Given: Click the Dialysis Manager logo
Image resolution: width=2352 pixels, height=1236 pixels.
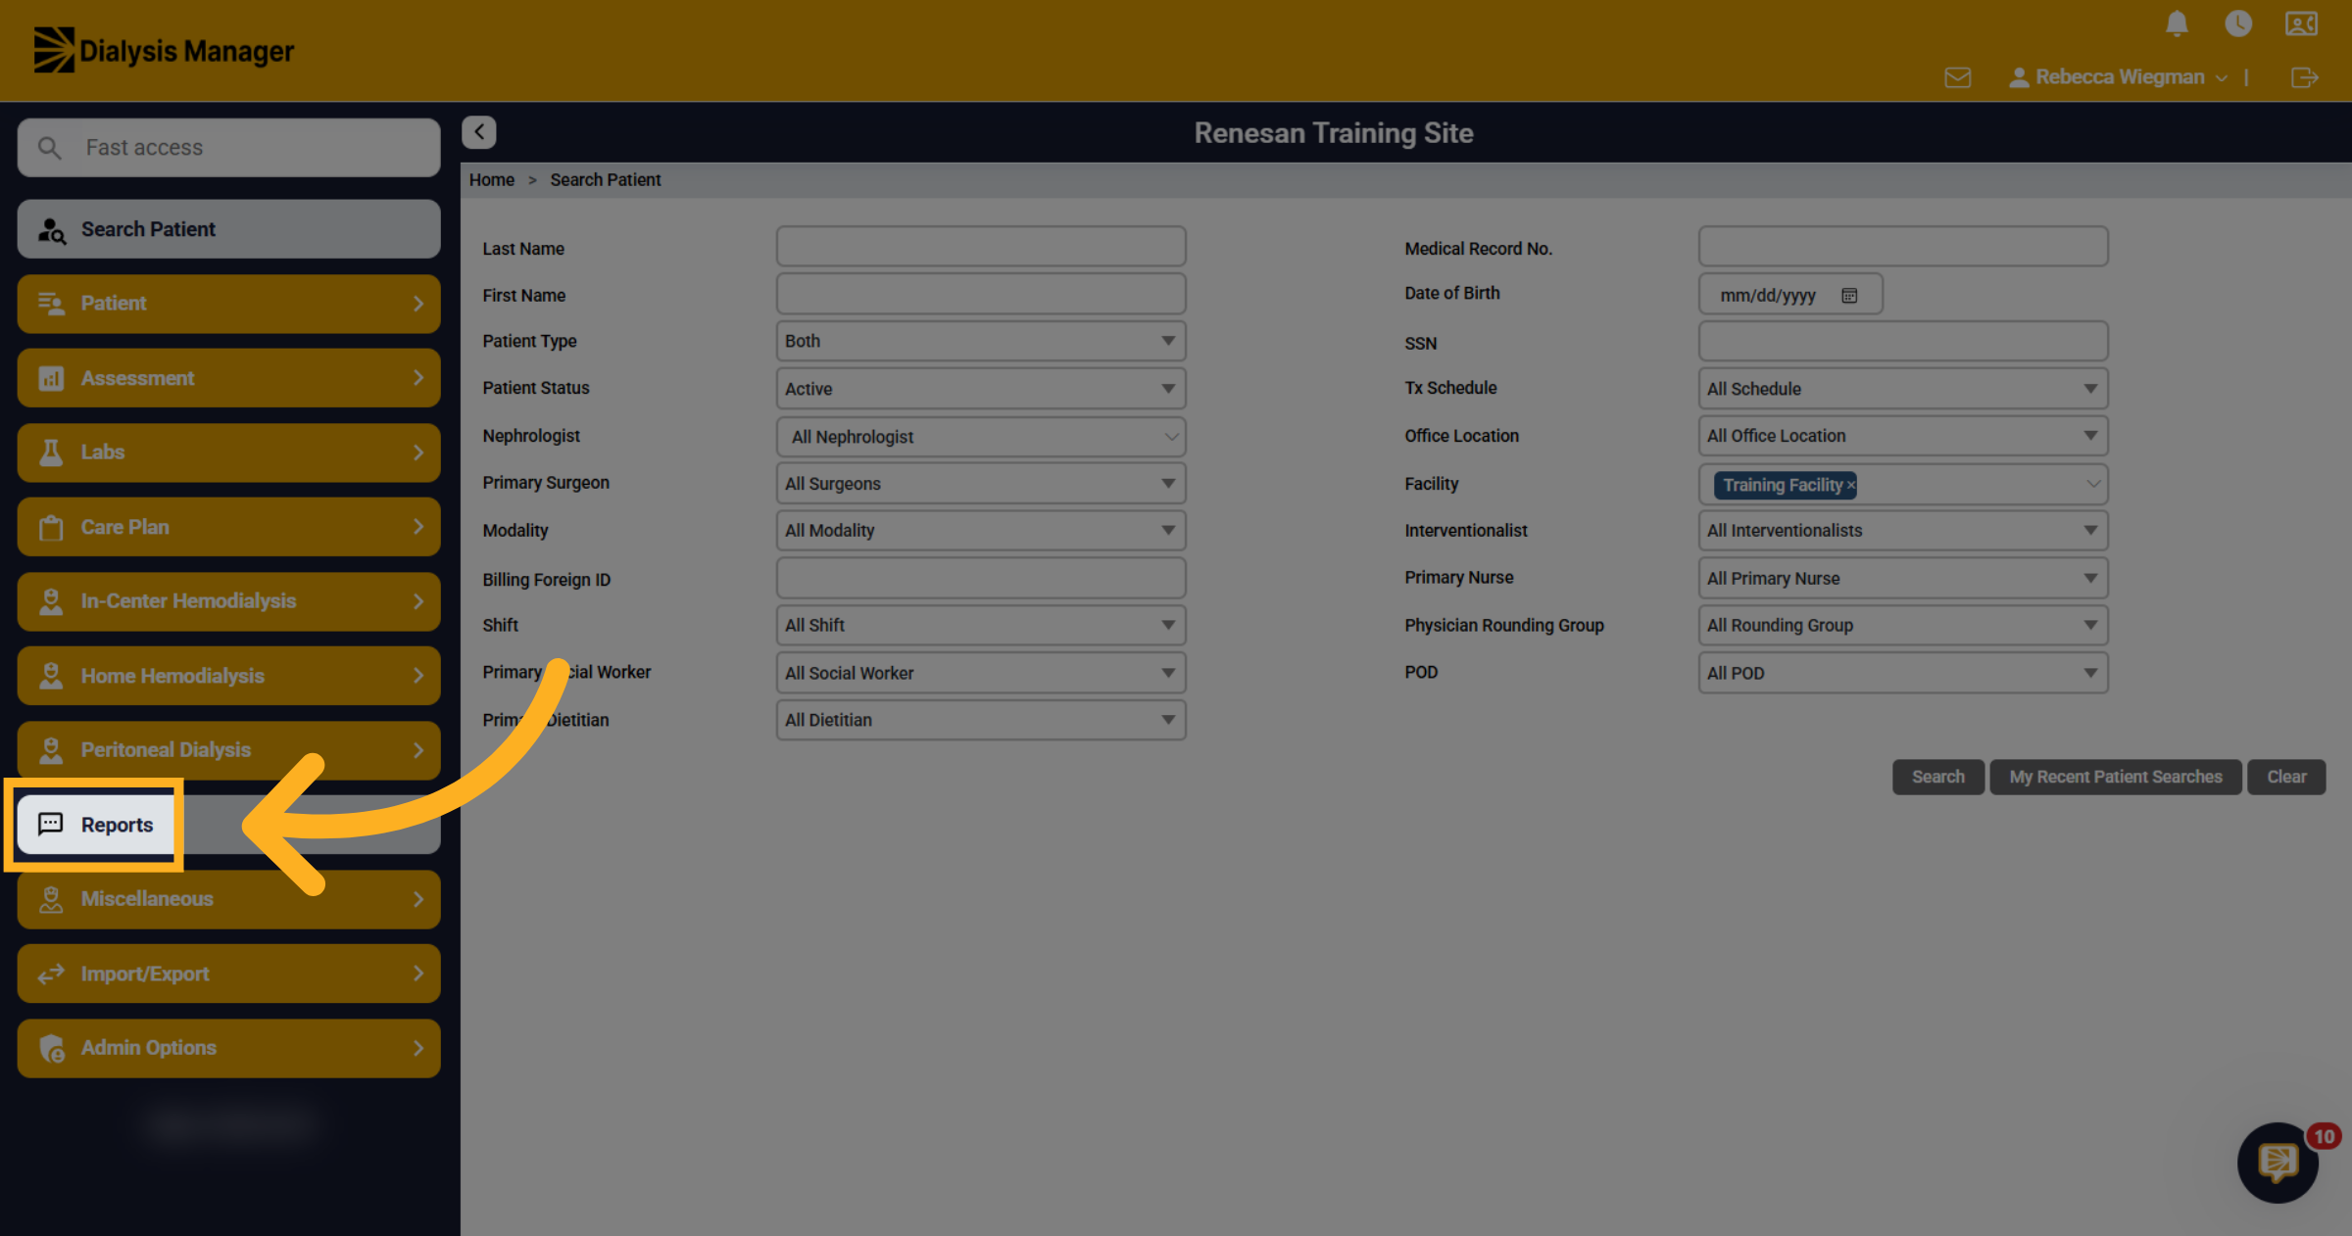Looking at the screenshot, I should [164, 50].
